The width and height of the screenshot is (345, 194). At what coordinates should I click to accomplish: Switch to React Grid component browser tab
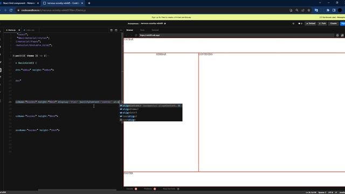19,3
